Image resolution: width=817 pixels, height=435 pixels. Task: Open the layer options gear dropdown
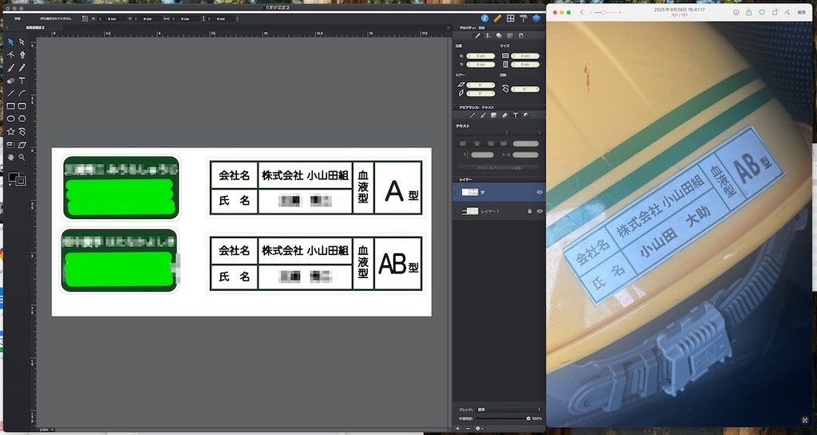click(480, 429)
